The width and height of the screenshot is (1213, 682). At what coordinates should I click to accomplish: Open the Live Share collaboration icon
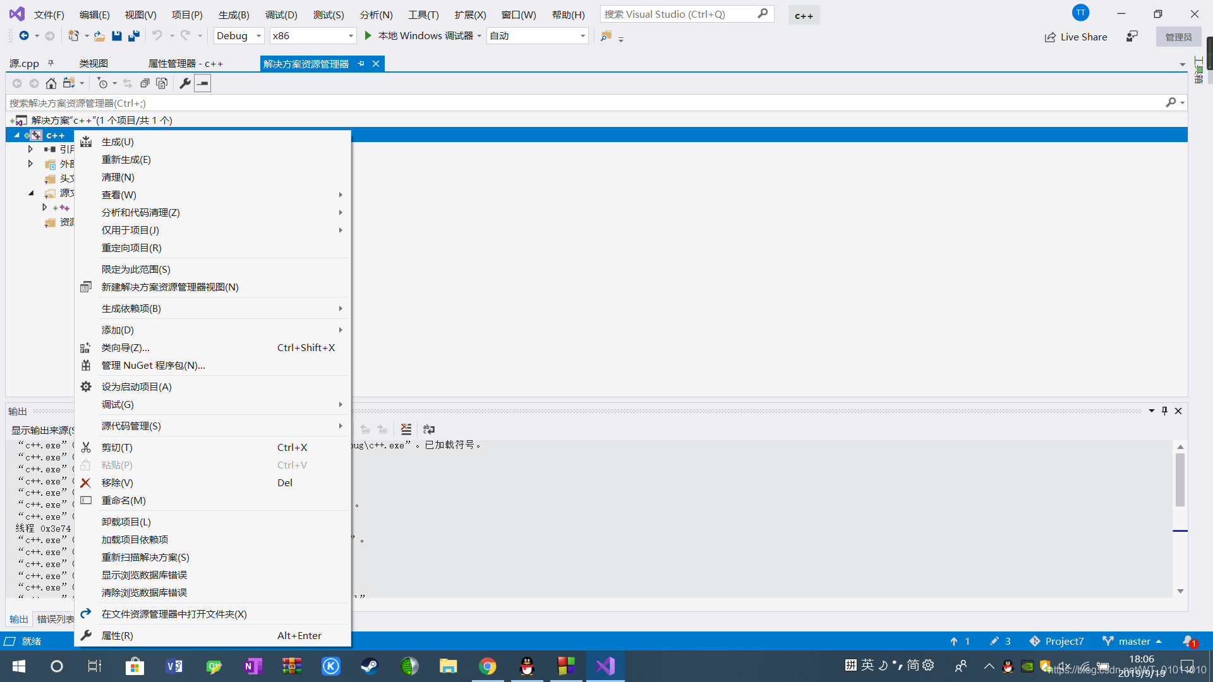point(1078,36)
